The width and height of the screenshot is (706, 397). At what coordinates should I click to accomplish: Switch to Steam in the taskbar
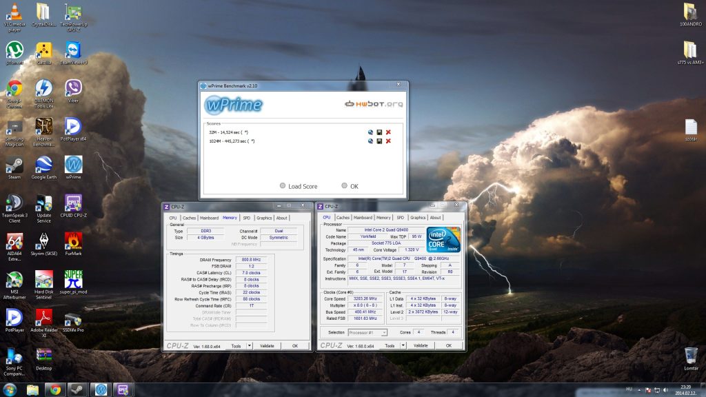[x=77, y=389]
